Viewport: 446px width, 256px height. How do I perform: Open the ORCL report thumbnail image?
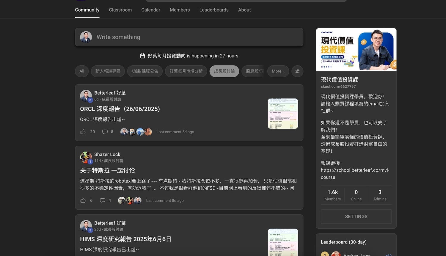tap(283, 114)
